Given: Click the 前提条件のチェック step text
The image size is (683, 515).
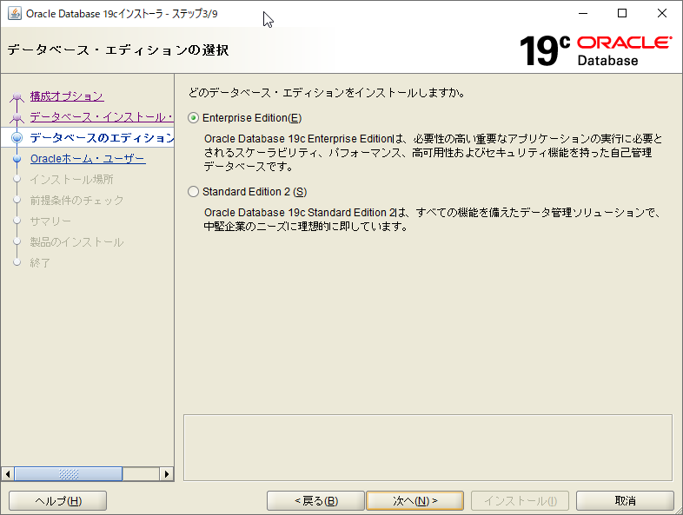Looking at the screenshot, I should [76, 201].
